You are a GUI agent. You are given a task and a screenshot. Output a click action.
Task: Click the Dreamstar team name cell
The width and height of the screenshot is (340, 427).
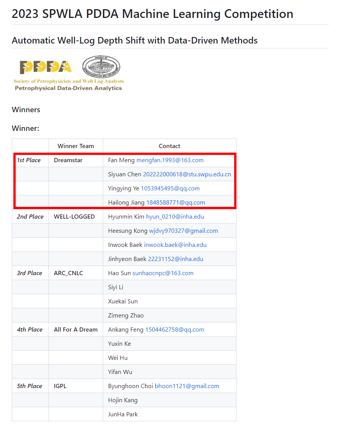point(68,160)
